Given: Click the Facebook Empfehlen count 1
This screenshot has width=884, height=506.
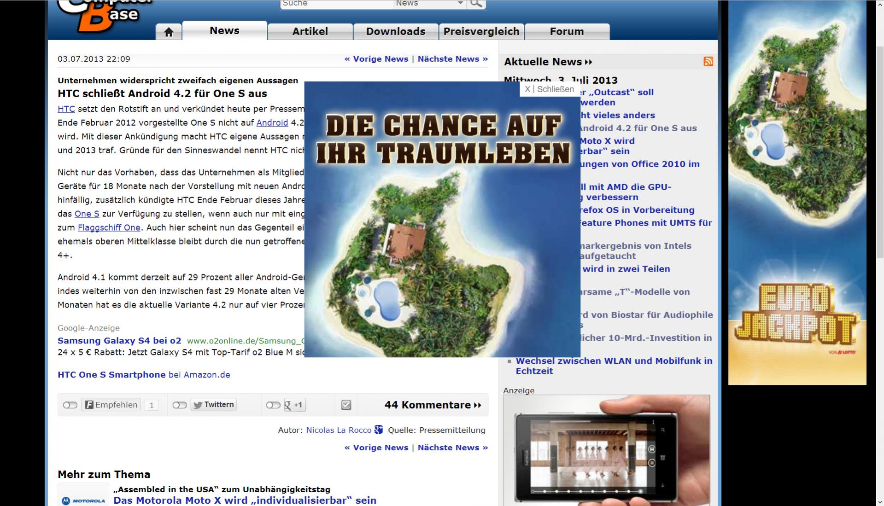Looking at the screenshot, I should tap(151, 405).
